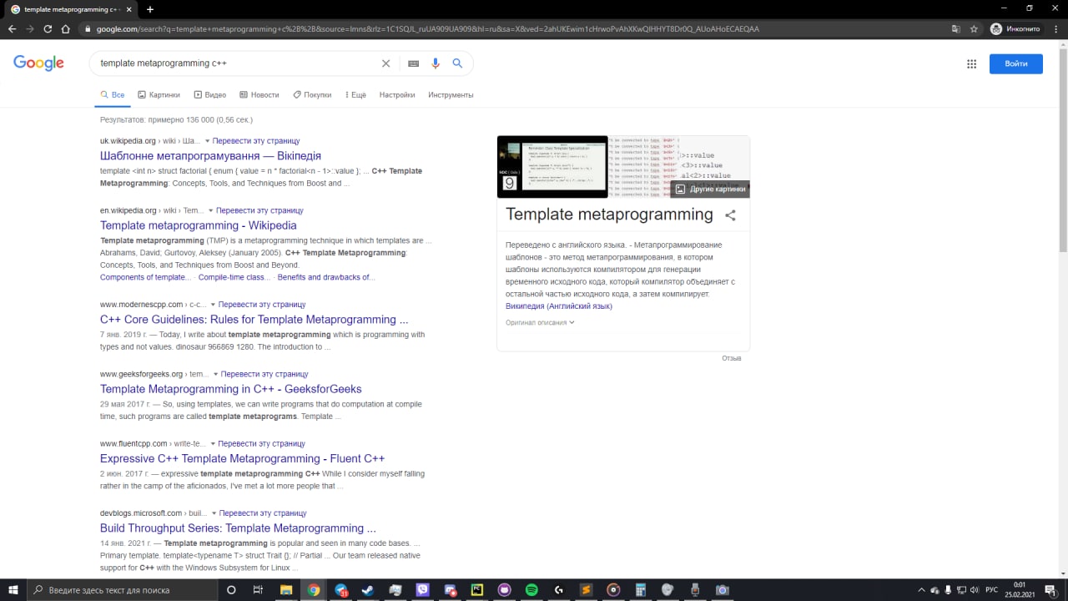Click the translate page icon in address bar
This screenshot has height=601, width=1068.
(x=956, y=28)
